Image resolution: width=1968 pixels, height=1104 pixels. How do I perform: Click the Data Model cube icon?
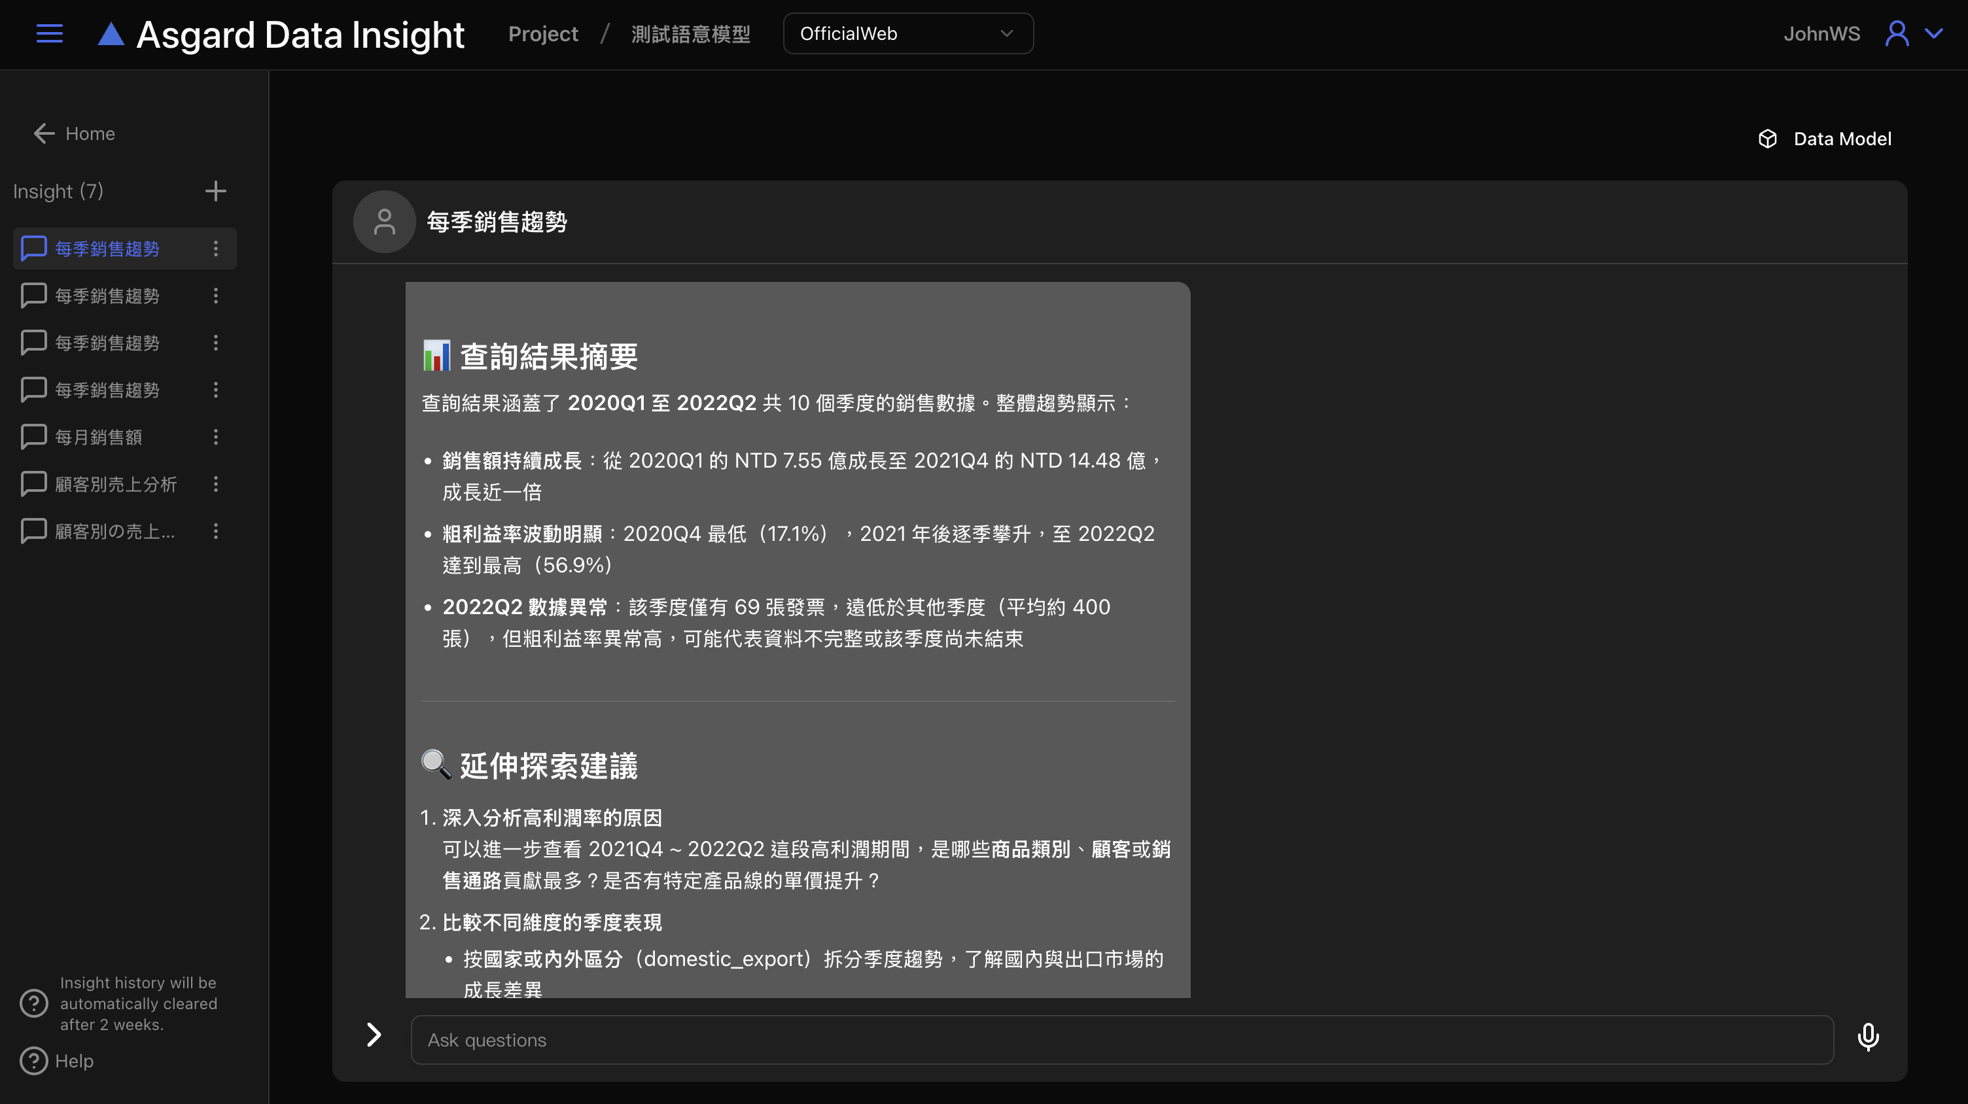(1767, 139)
